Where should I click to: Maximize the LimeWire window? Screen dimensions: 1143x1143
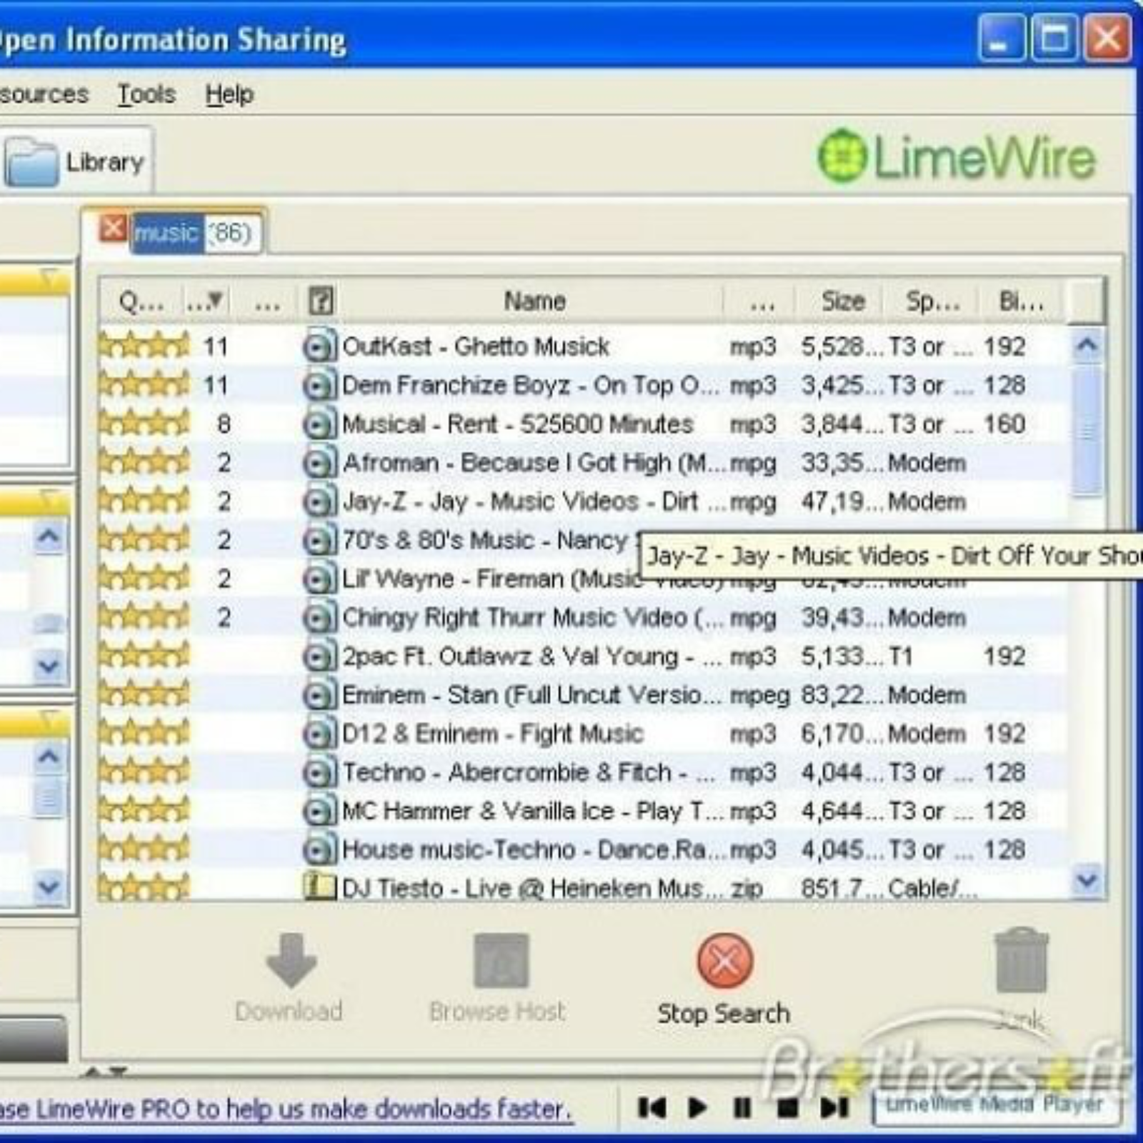point(1054,37)
